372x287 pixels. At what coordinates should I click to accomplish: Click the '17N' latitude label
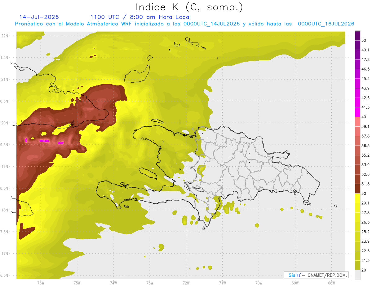(5, 254)
